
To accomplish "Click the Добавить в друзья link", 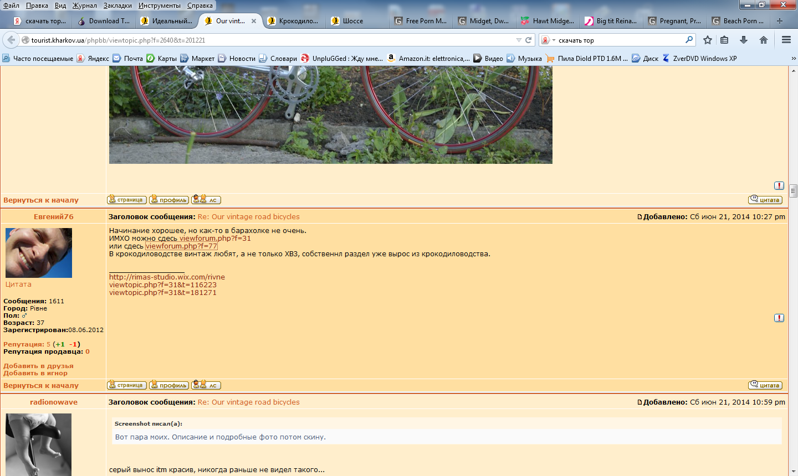I will 38,366.
